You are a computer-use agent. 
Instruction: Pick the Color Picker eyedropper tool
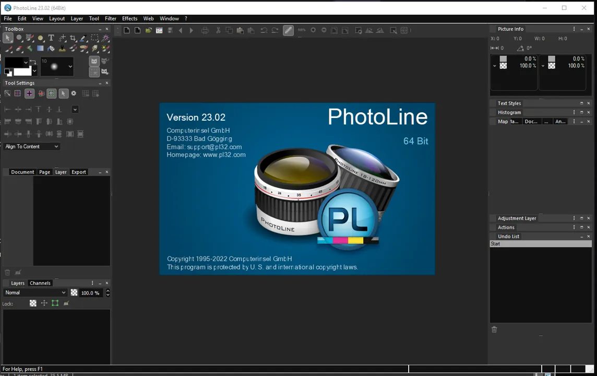pos(84,38)
